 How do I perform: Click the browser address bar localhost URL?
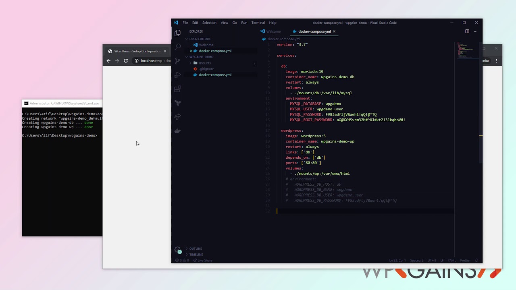[156, 61]
